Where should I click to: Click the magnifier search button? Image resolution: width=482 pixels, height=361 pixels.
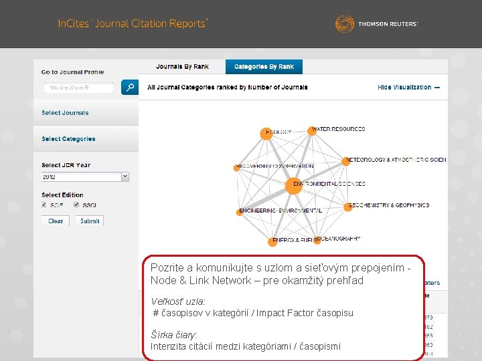click(130, 87)
